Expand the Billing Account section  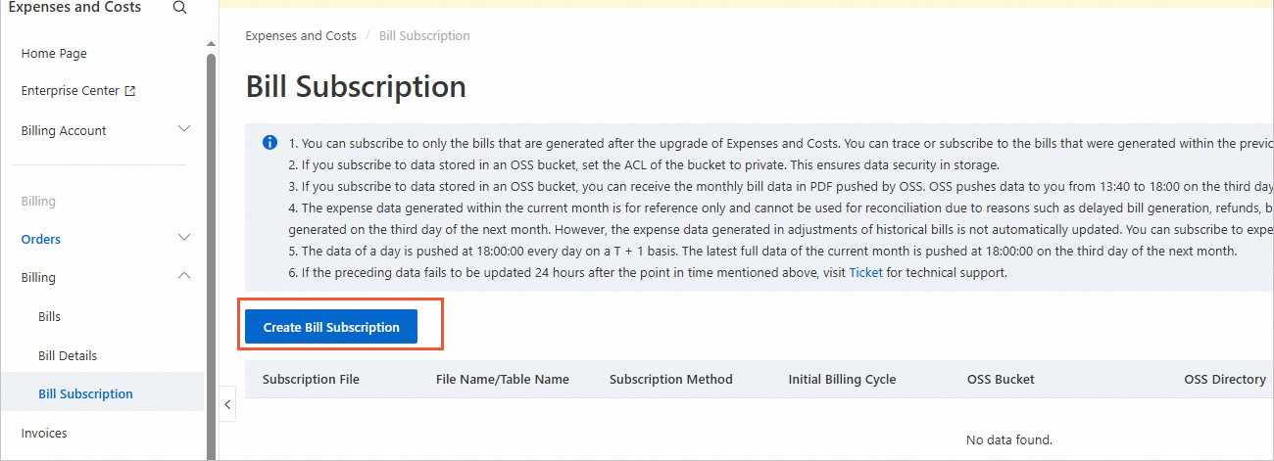(183, 129)
